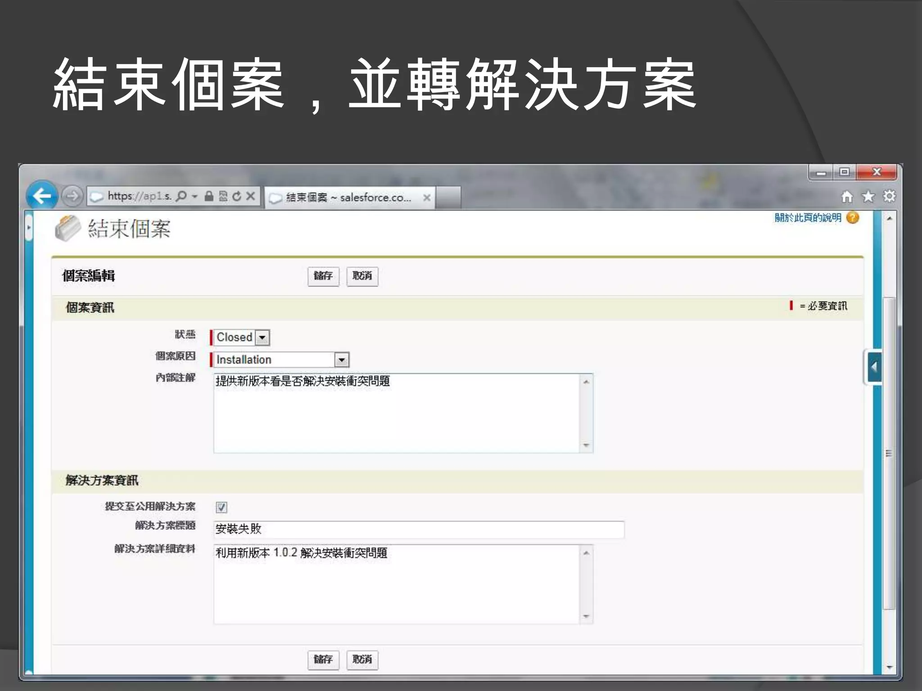This screenshot has width=922, height=691.
Task: Expand the left sidebar handle arrow
Action: point(29,228)
